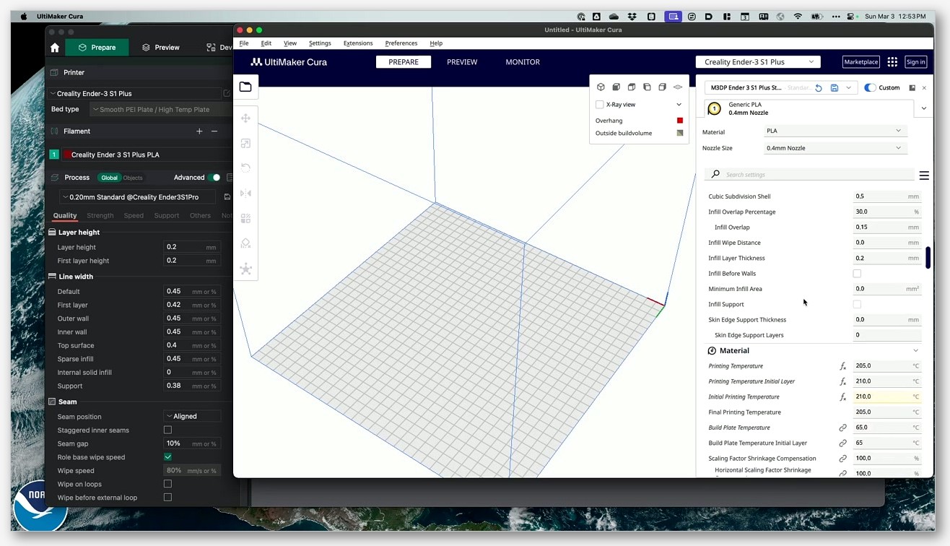Click the fx icon beside Initial Printing Temperature
The width and height of the screenshot is (950, 546).
(x=842, y=396)
